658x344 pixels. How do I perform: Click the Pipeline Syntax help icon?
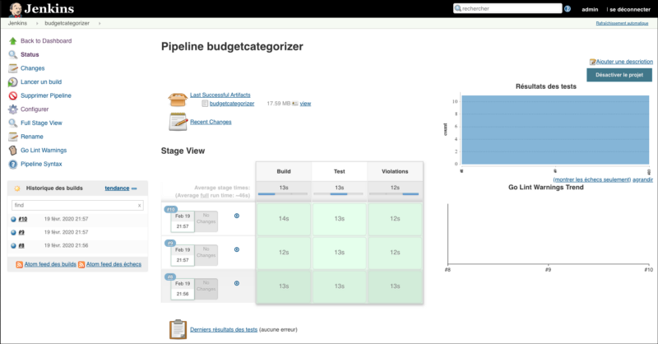(12, 164)
